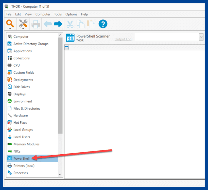
Task: Open the Help menu
Action: click(84, 14)
